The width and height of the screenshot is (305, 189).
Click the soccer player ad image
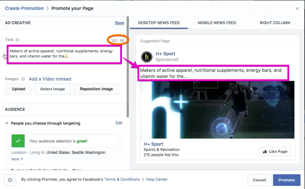(217, 110)
